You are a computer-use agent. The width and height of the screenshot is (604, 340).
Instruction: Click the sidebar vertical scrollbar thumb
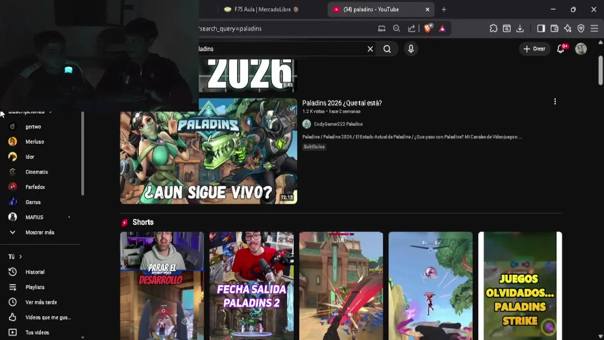83,153
